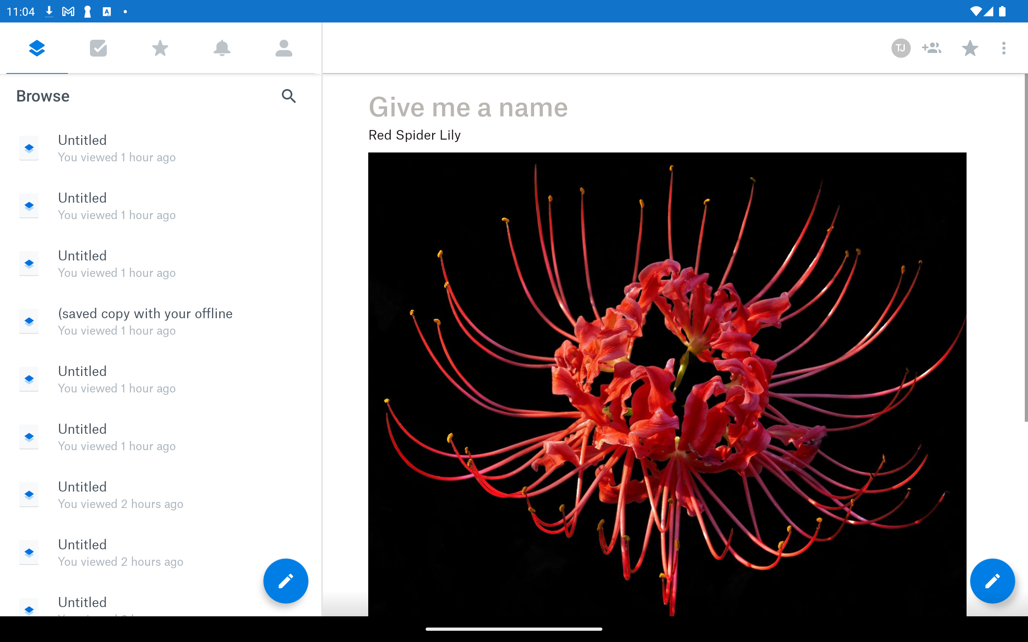
Task: Tap the download notification icon in status bar
Action: pyautogui.click(x=49, y=12)
